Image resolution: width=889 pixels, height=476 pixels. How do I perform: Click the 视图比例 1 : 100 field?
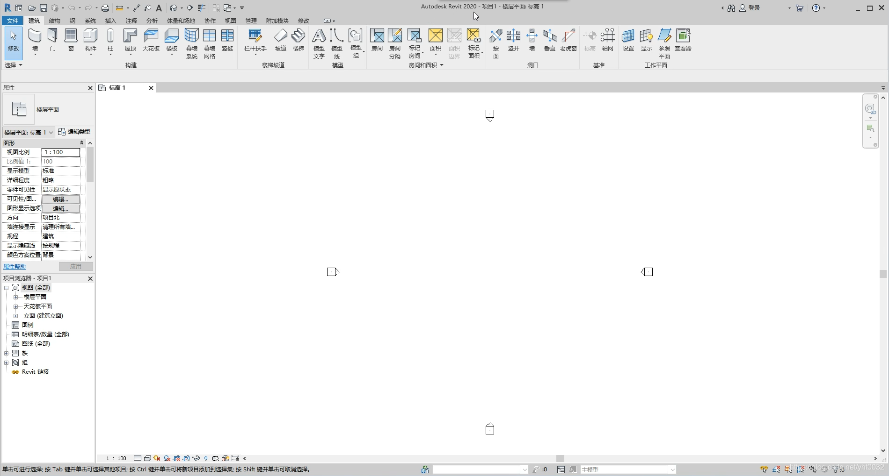click(61, 152)
